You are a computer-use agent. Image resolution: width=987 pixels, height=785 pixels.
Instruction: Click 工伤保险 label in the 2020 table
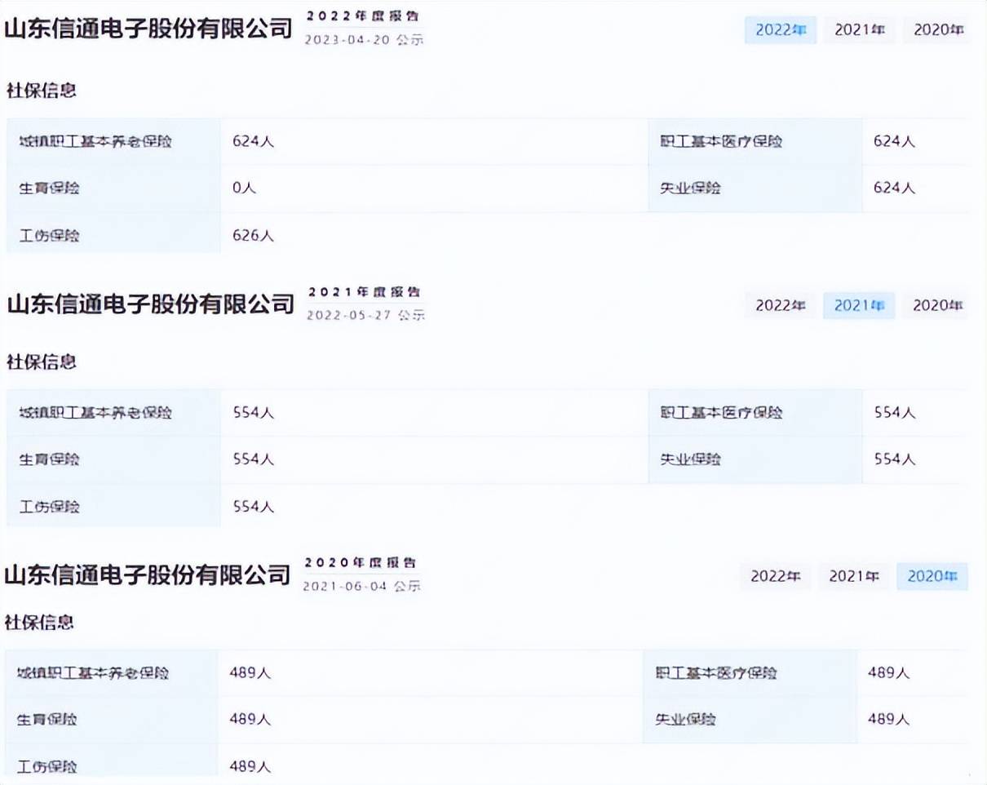pyautogui.click(x=47, y=767)
